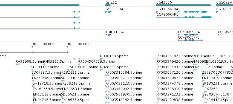The image size is (233, 104).
Task: Select the CG43066-RA transcript feature
Action: click(182, 12)
